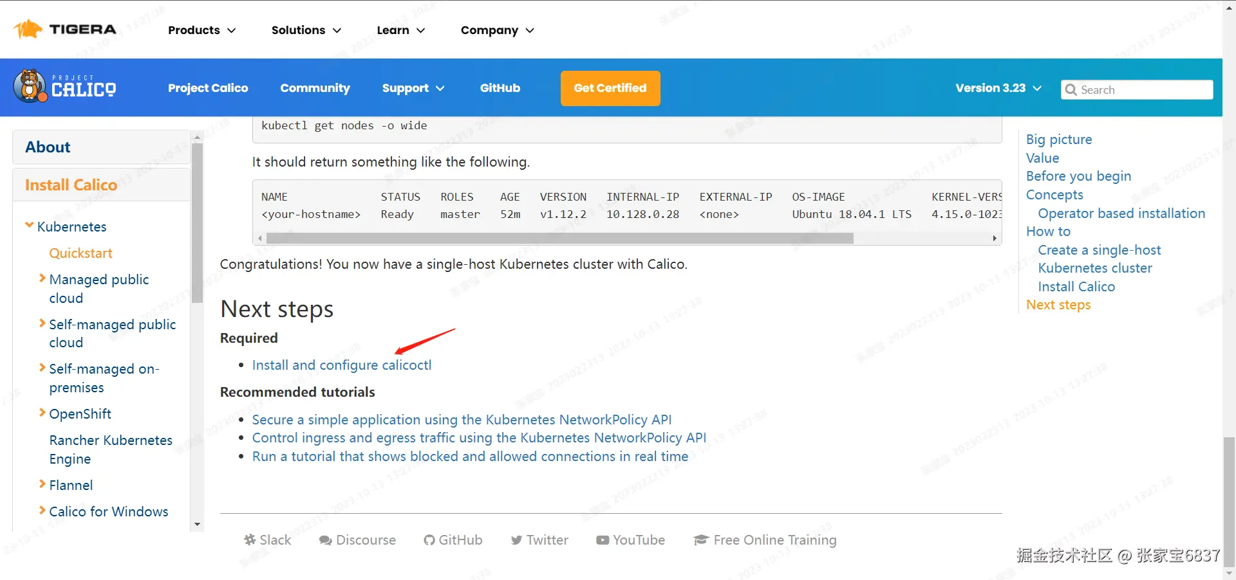Open Control ingress and egress traffic tutorial
The width and height of the screenshot is (1236, 580).
(x=479, y=438)
